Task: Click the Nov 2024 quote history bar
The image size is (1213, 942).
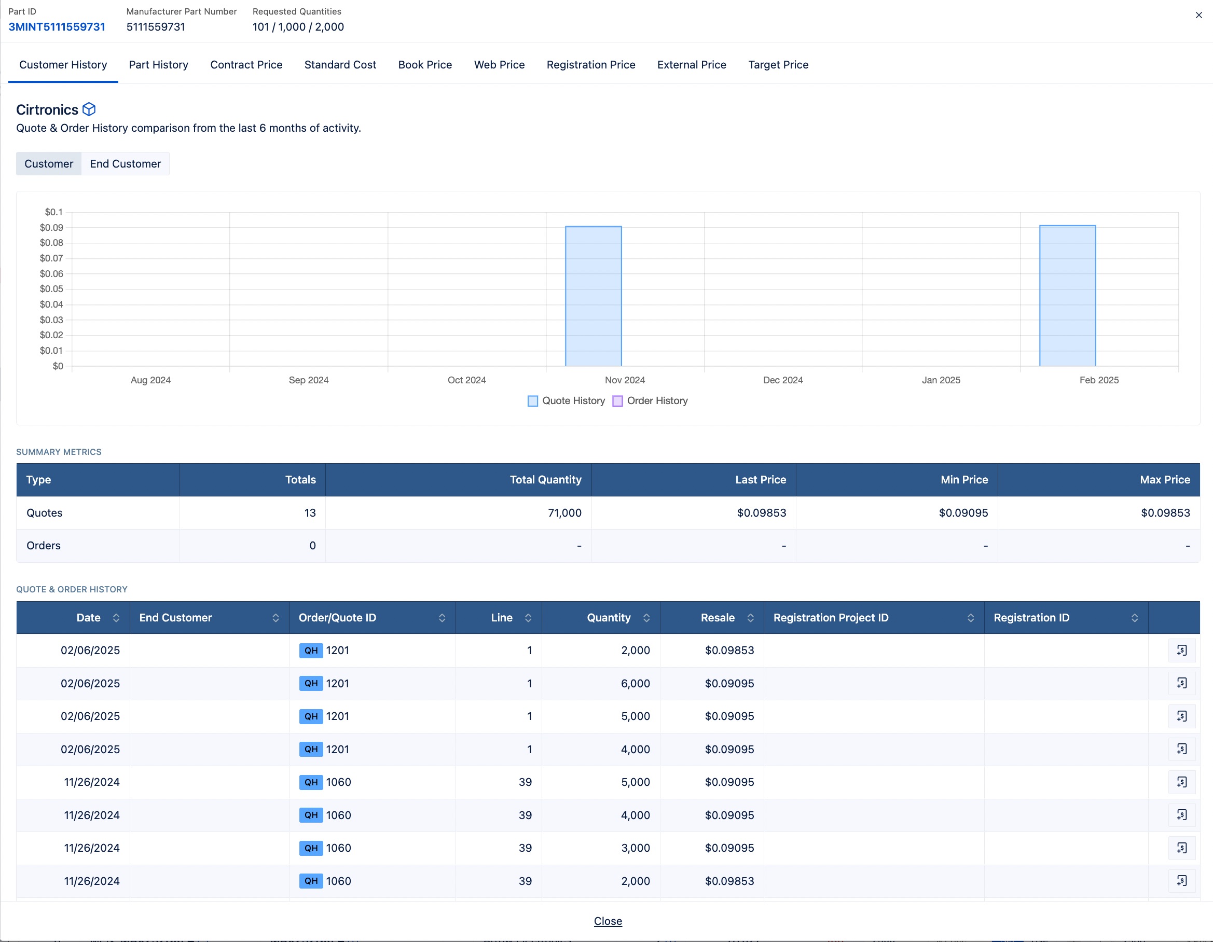Action: click(593, 296)
